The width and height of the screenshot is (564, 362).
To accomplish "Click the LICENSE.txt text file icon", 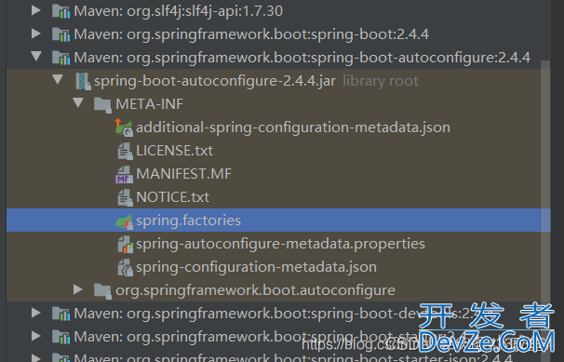I will [x=125, y=151].
